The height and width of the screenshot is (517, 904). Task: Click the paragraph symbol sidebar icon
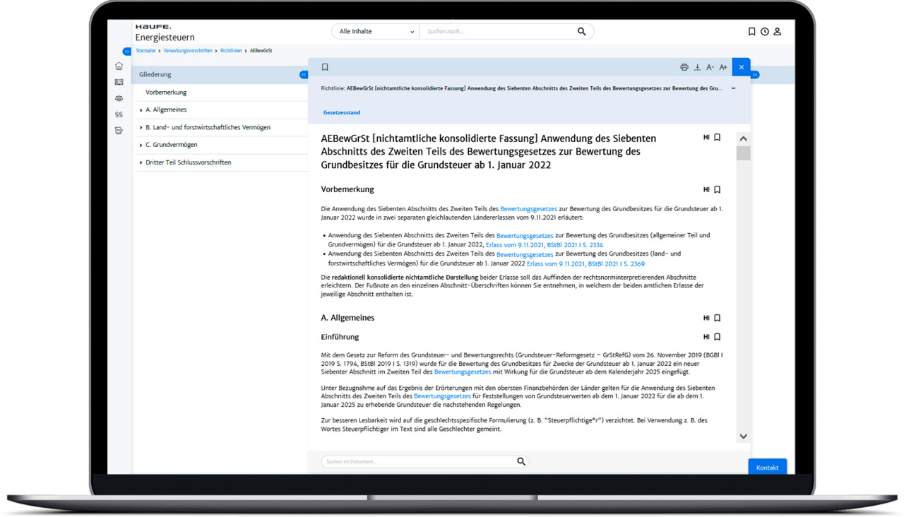[119, 114]
